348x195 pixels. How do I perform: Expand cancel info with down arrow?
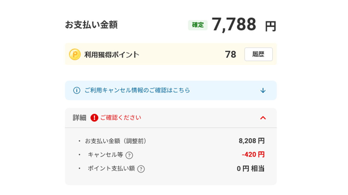263,90
